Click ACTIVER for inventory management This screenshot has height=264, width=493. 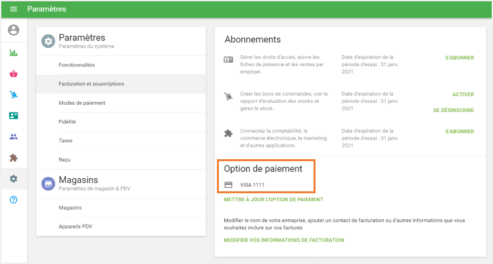[463, 94]
